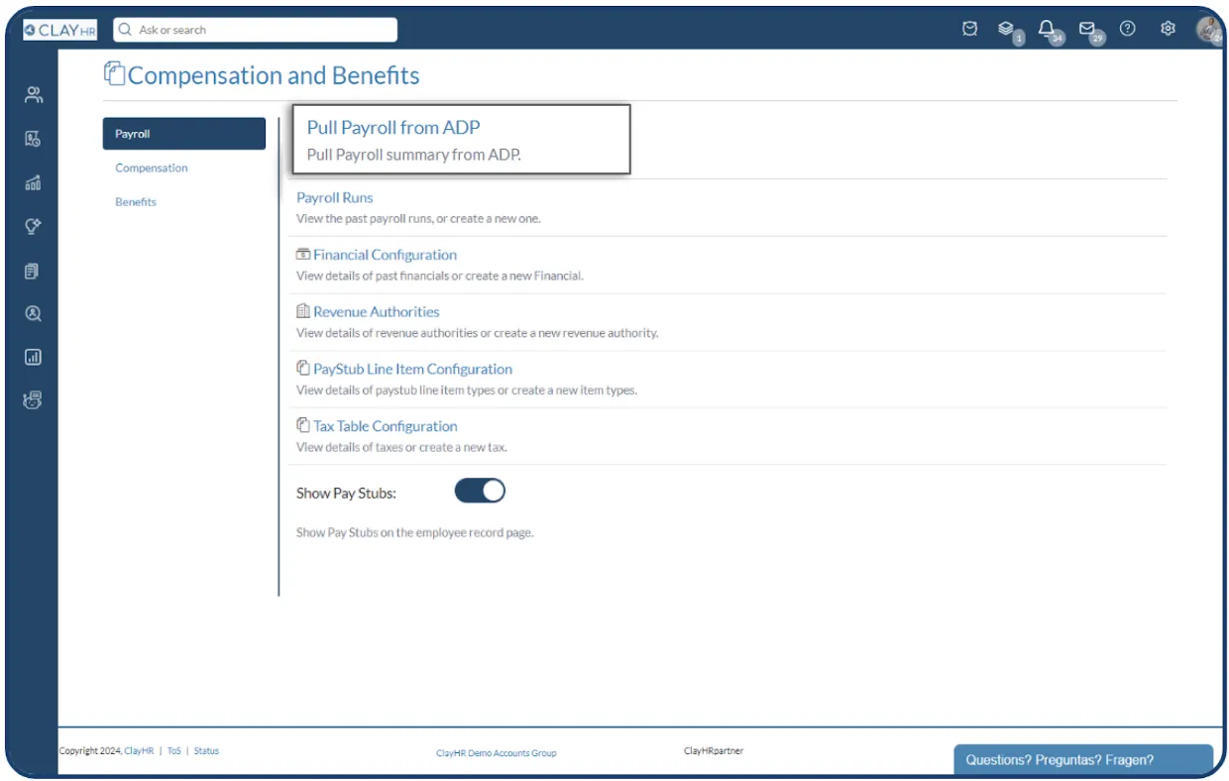1229x781 pixels.
Task: Open Revenue Authorities link
Action: [376, 311]
